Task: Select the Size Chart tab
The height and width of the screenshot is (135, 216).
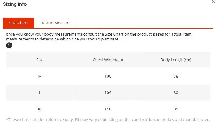Action: tap(19, 23)
